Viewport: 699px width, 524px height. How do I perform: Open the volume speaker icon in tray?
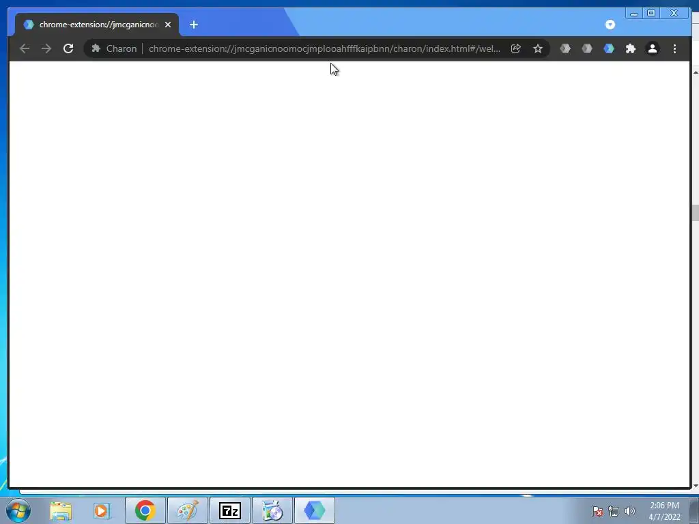[x=630, y=511]
